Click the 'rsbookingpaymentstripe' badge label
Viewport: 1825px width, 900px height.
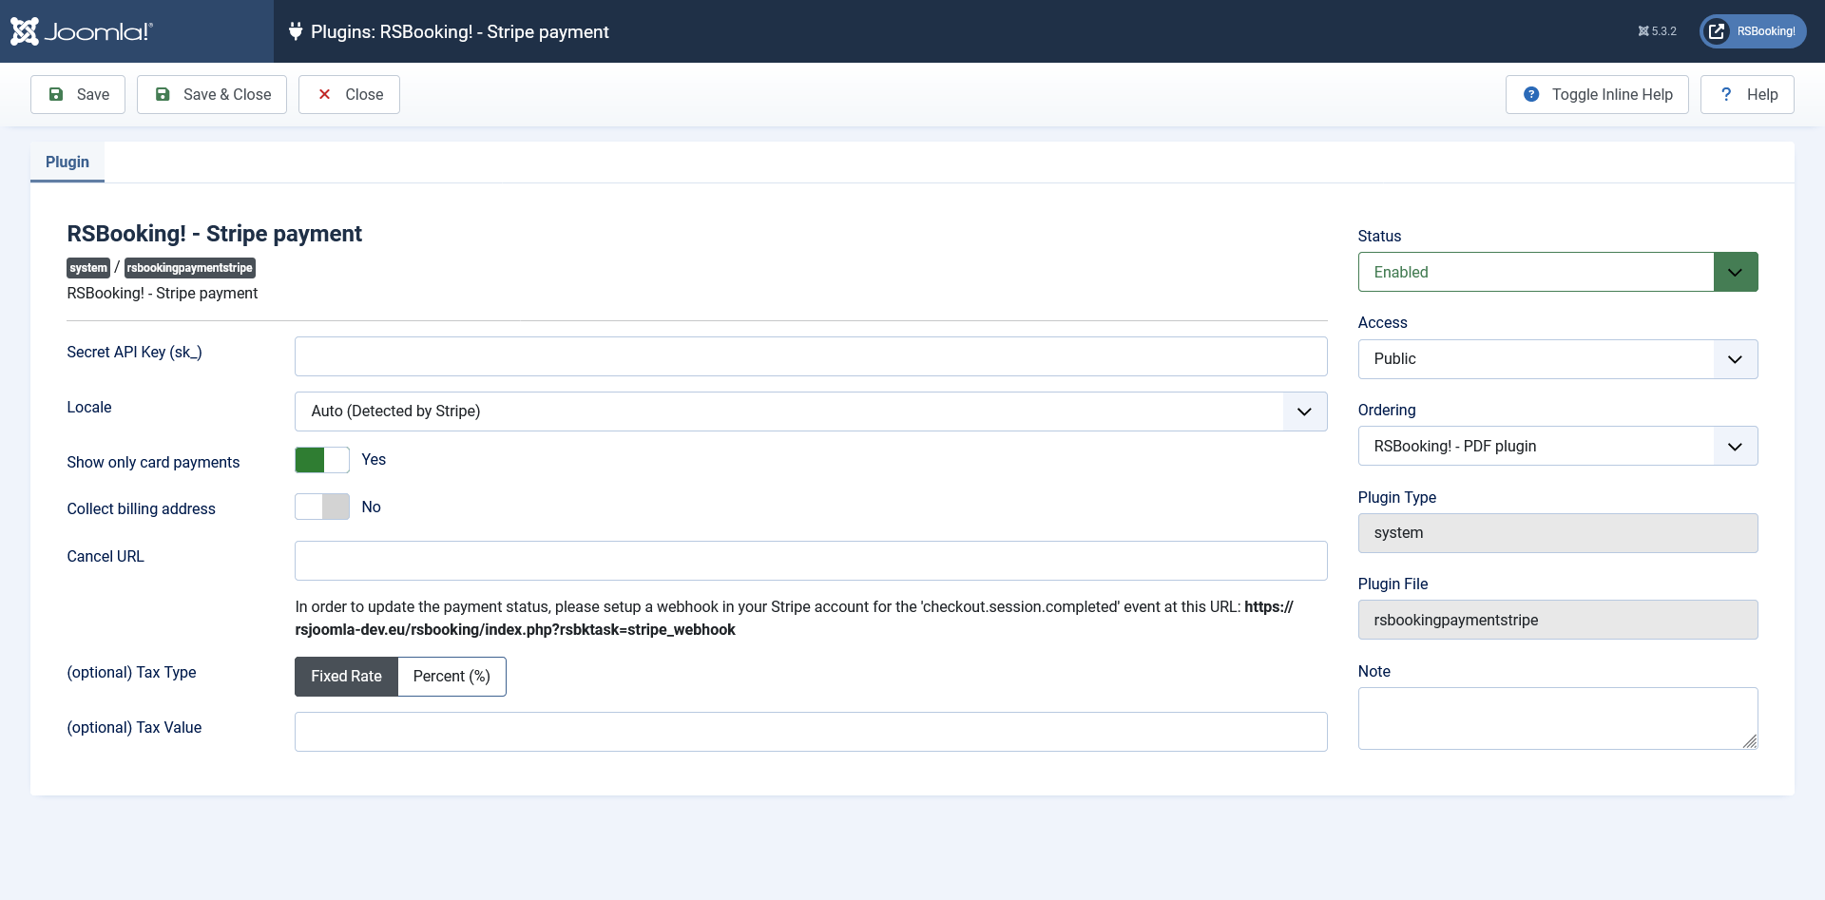point(190,268)
